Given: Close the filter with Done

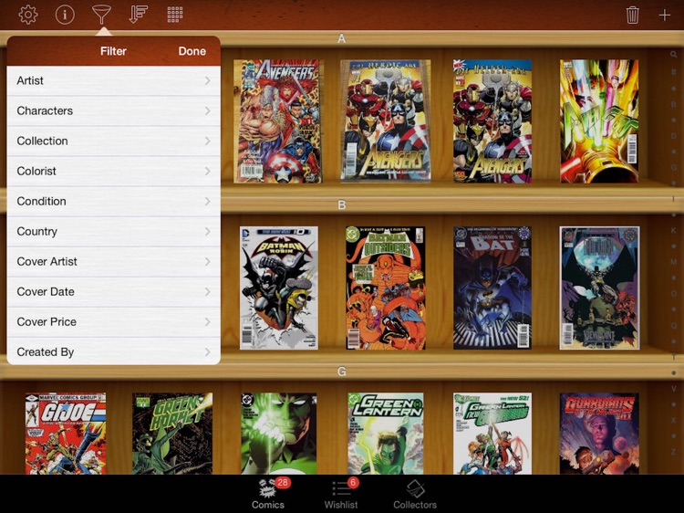Looking at the screenshot, I should (x=192, y=51).
